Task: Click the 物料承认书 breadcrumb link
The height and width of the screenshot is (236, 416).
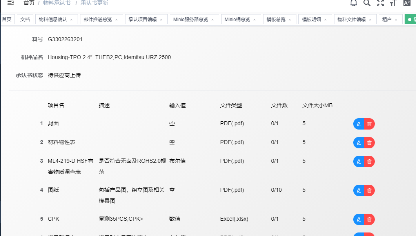Action: pyautogui.click(x=57, y=3)
